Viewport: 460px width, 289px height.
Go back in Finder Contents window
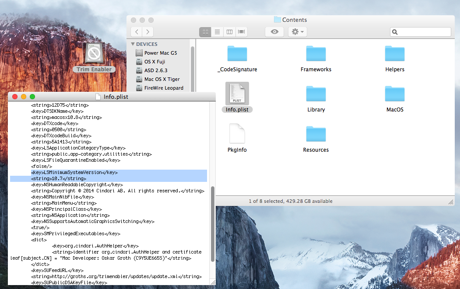(137, 31)
